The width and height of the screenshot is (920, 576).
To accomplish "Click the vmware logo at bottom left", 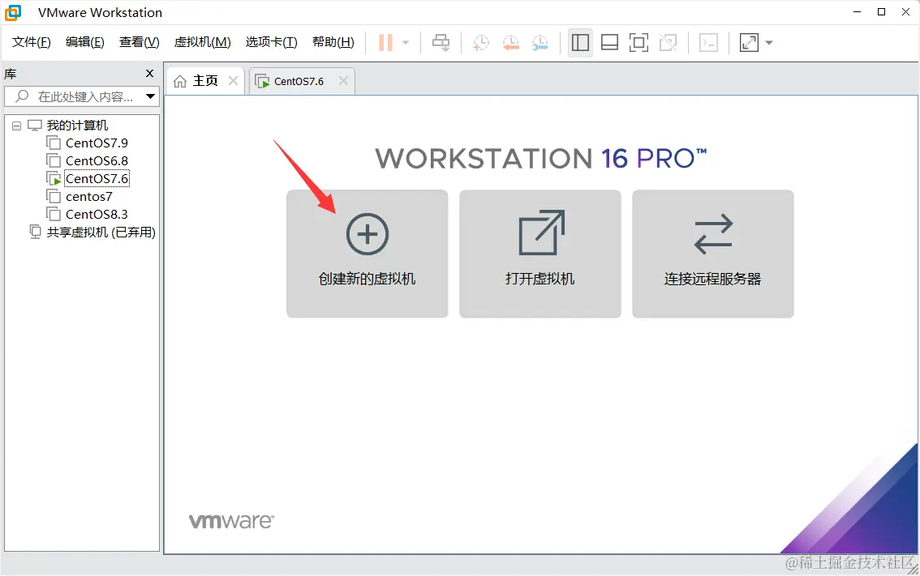I will coord(231,521).
